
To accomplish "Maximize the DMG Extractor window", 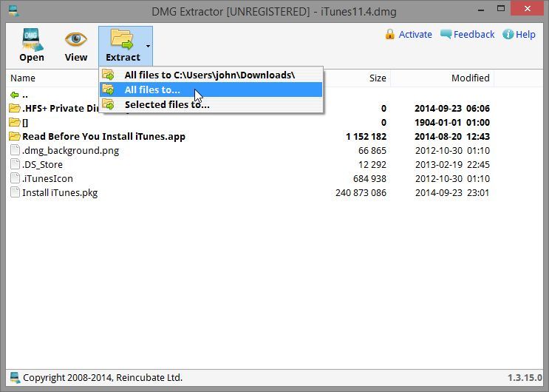I will click(501, 8).
